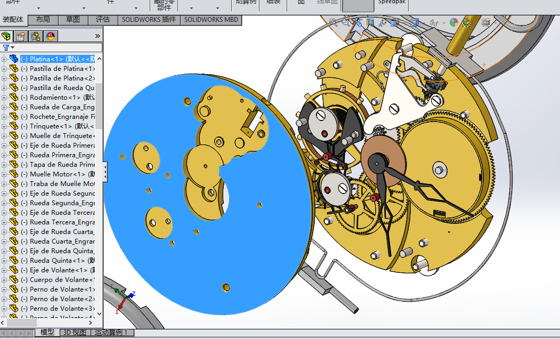Open the Apply Scene dropdown arrow
The image size is (560, 339).
[476, 23]
